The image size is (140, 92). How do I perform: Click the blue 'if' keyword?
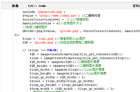24,50
